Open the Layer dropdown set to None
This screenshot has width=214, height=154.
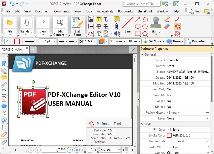point(188,118)
